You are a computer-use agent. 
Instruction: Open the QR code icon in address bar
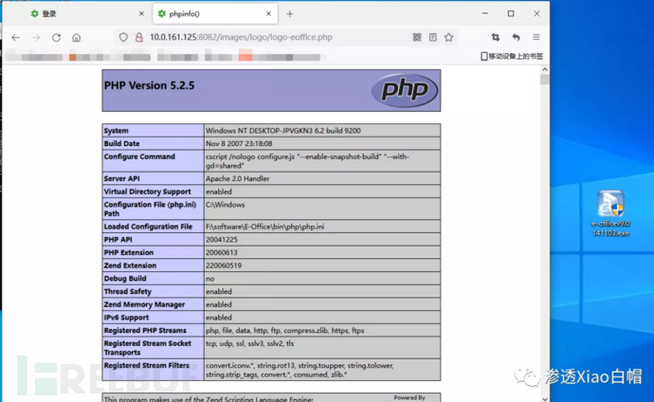click(417, 37)
